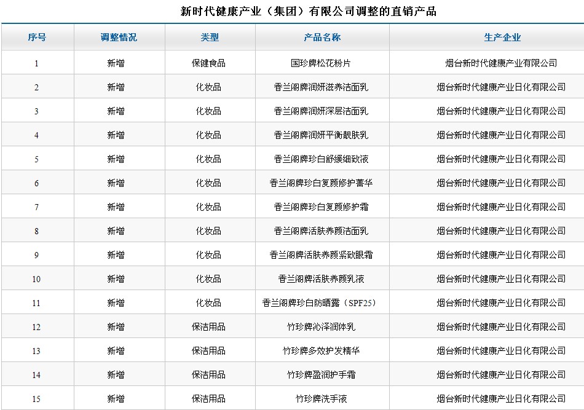Click the 调整情况 column header

click(119, 37)
